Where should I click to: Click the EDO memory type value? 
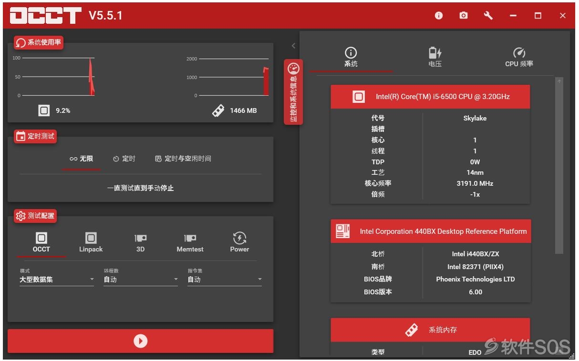point(475,352)
